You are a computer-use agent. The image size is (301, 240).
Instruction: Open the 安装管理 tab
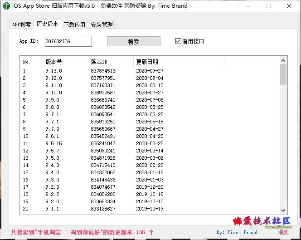click(x=102, y=24)
